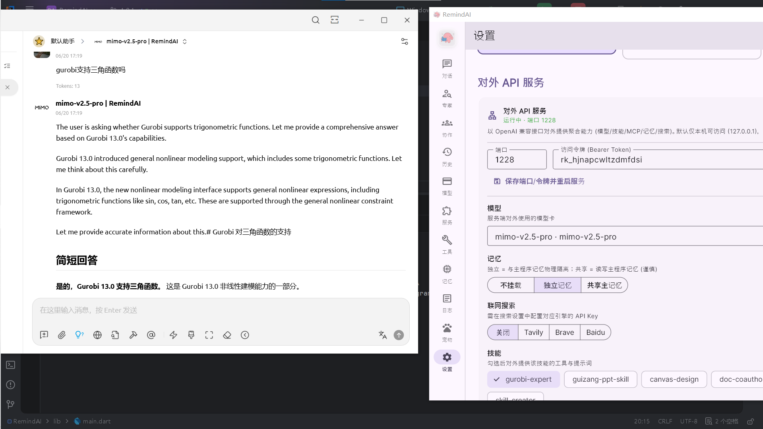
Task: Open the 工具 tools wrench icon in sidebar
Action: (x=447, y=244)
